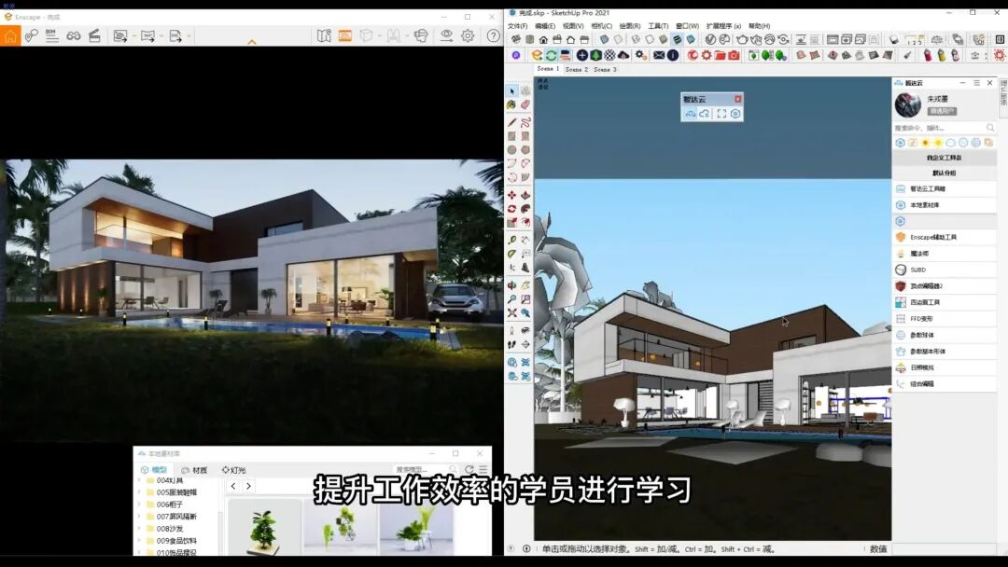Click user avatar in 智达云 panel

(x=908, y=104)
